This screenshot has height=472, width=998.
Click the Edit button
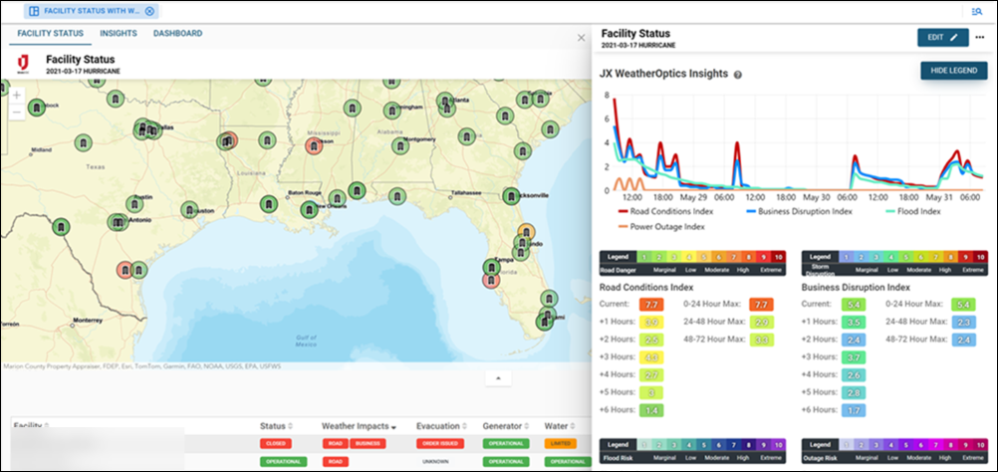[x=942, y=38]
